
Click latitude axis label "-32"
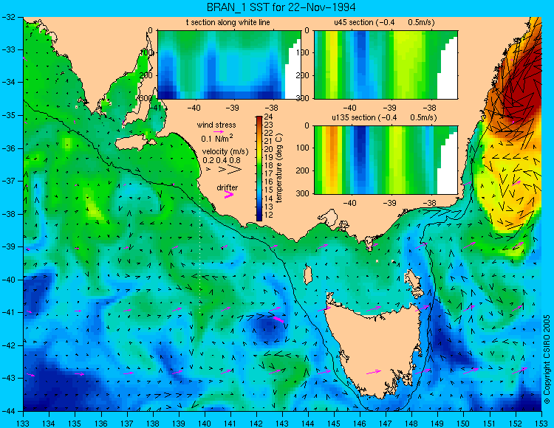8,16
